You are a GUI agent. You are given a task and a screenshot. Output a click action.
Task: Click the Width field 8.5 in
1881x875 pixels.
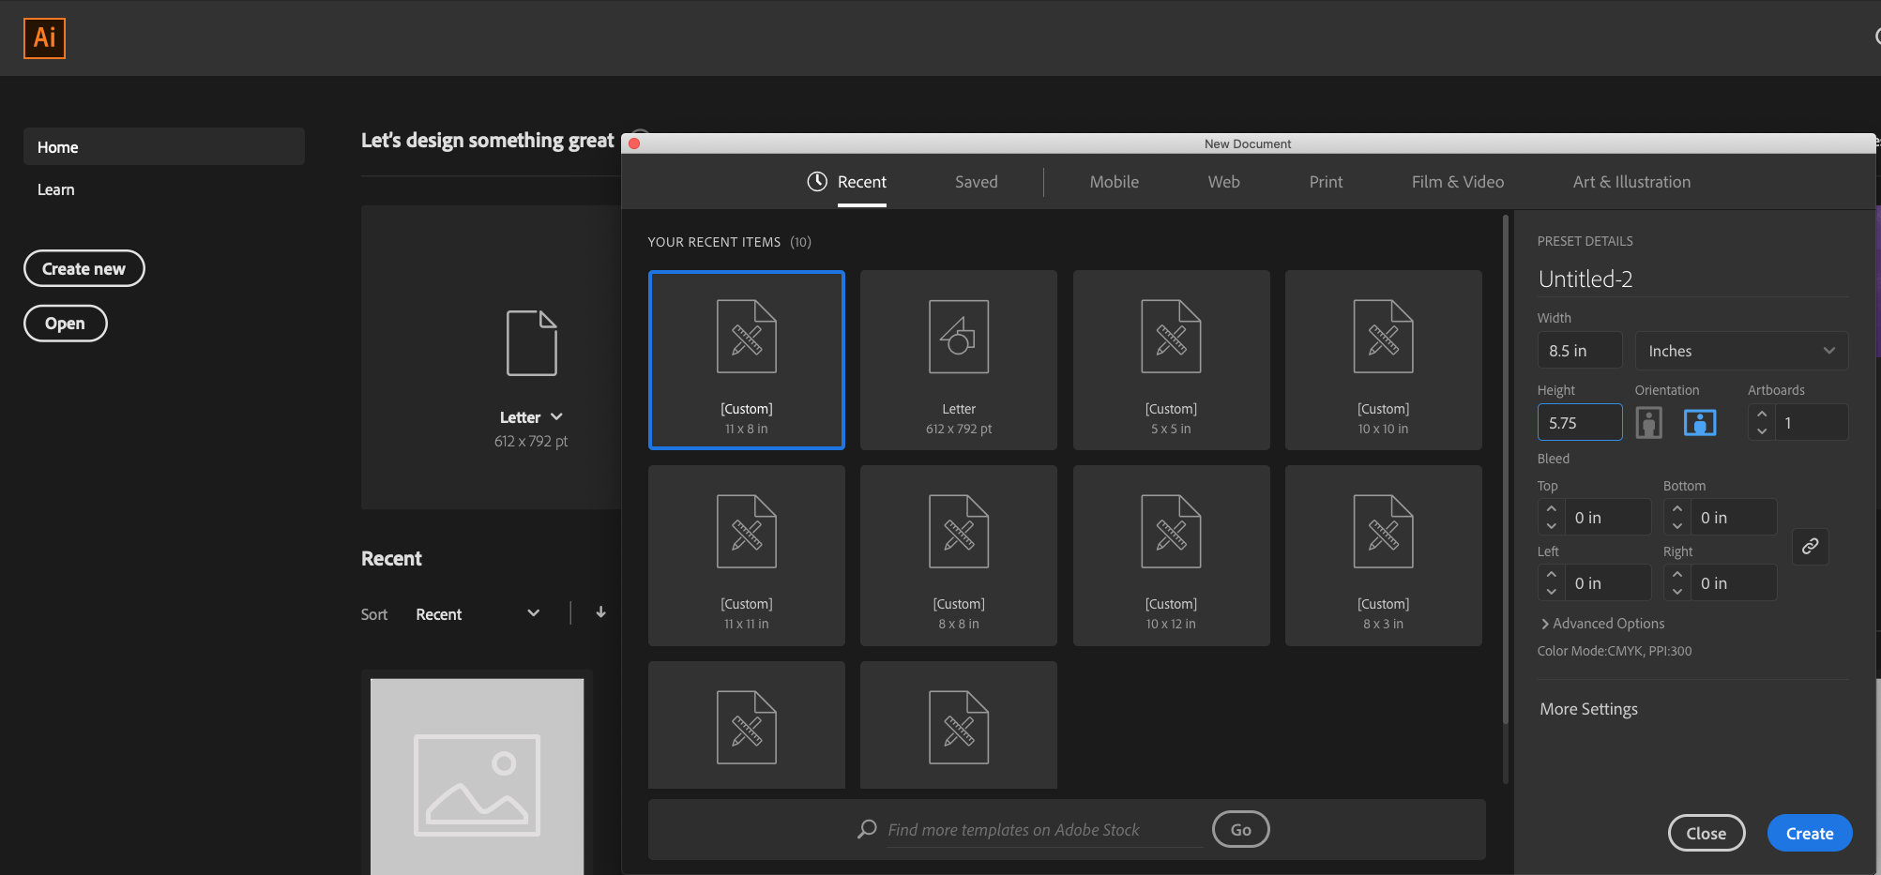point(1580,351)
